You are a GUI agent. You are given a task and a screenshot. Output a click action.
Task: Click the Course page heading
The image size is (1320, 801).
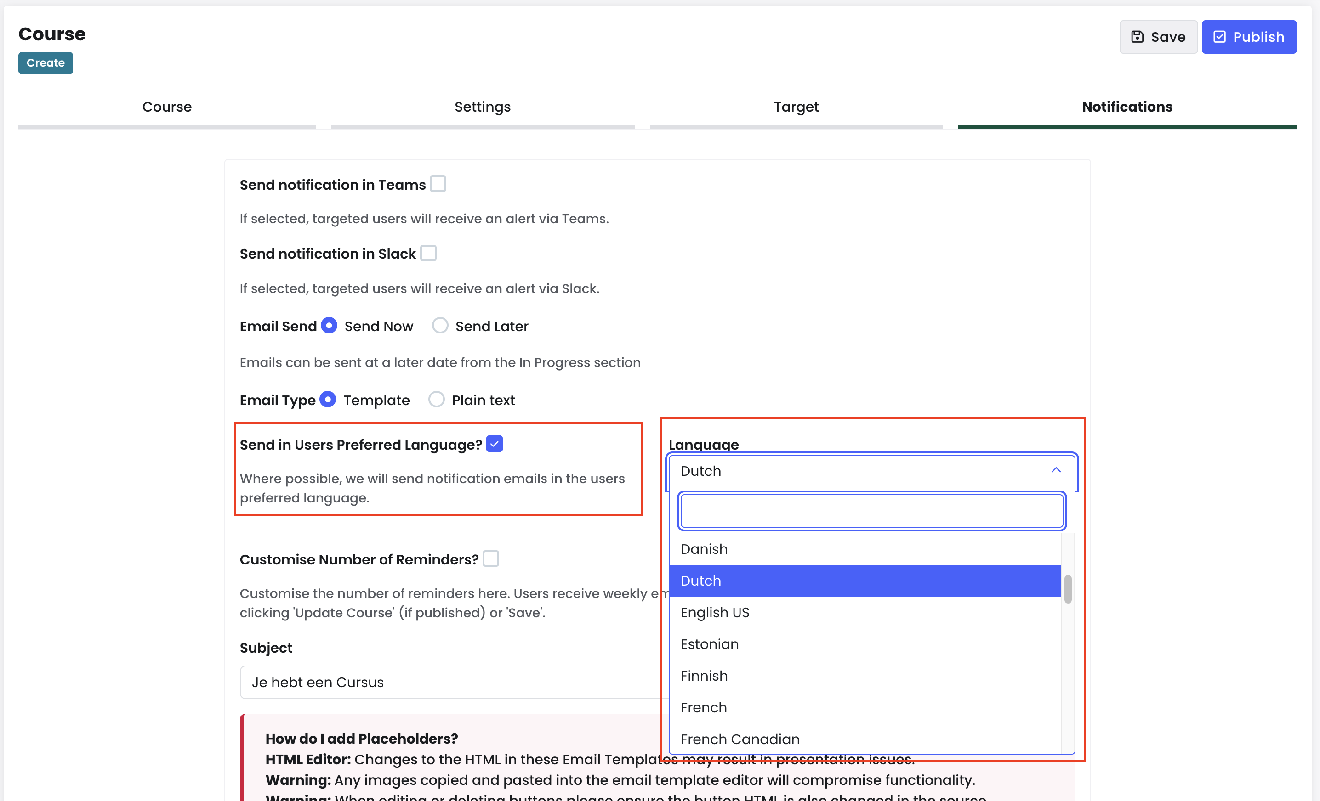52,34
